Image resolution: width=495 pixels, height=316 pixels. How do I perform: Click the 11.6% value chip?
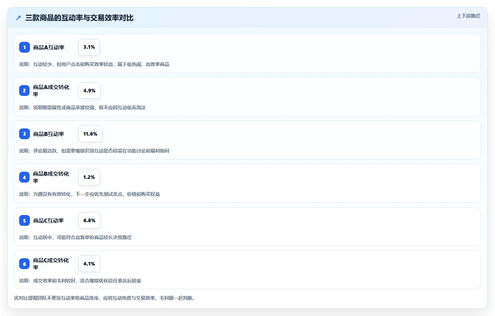[90, 134]
